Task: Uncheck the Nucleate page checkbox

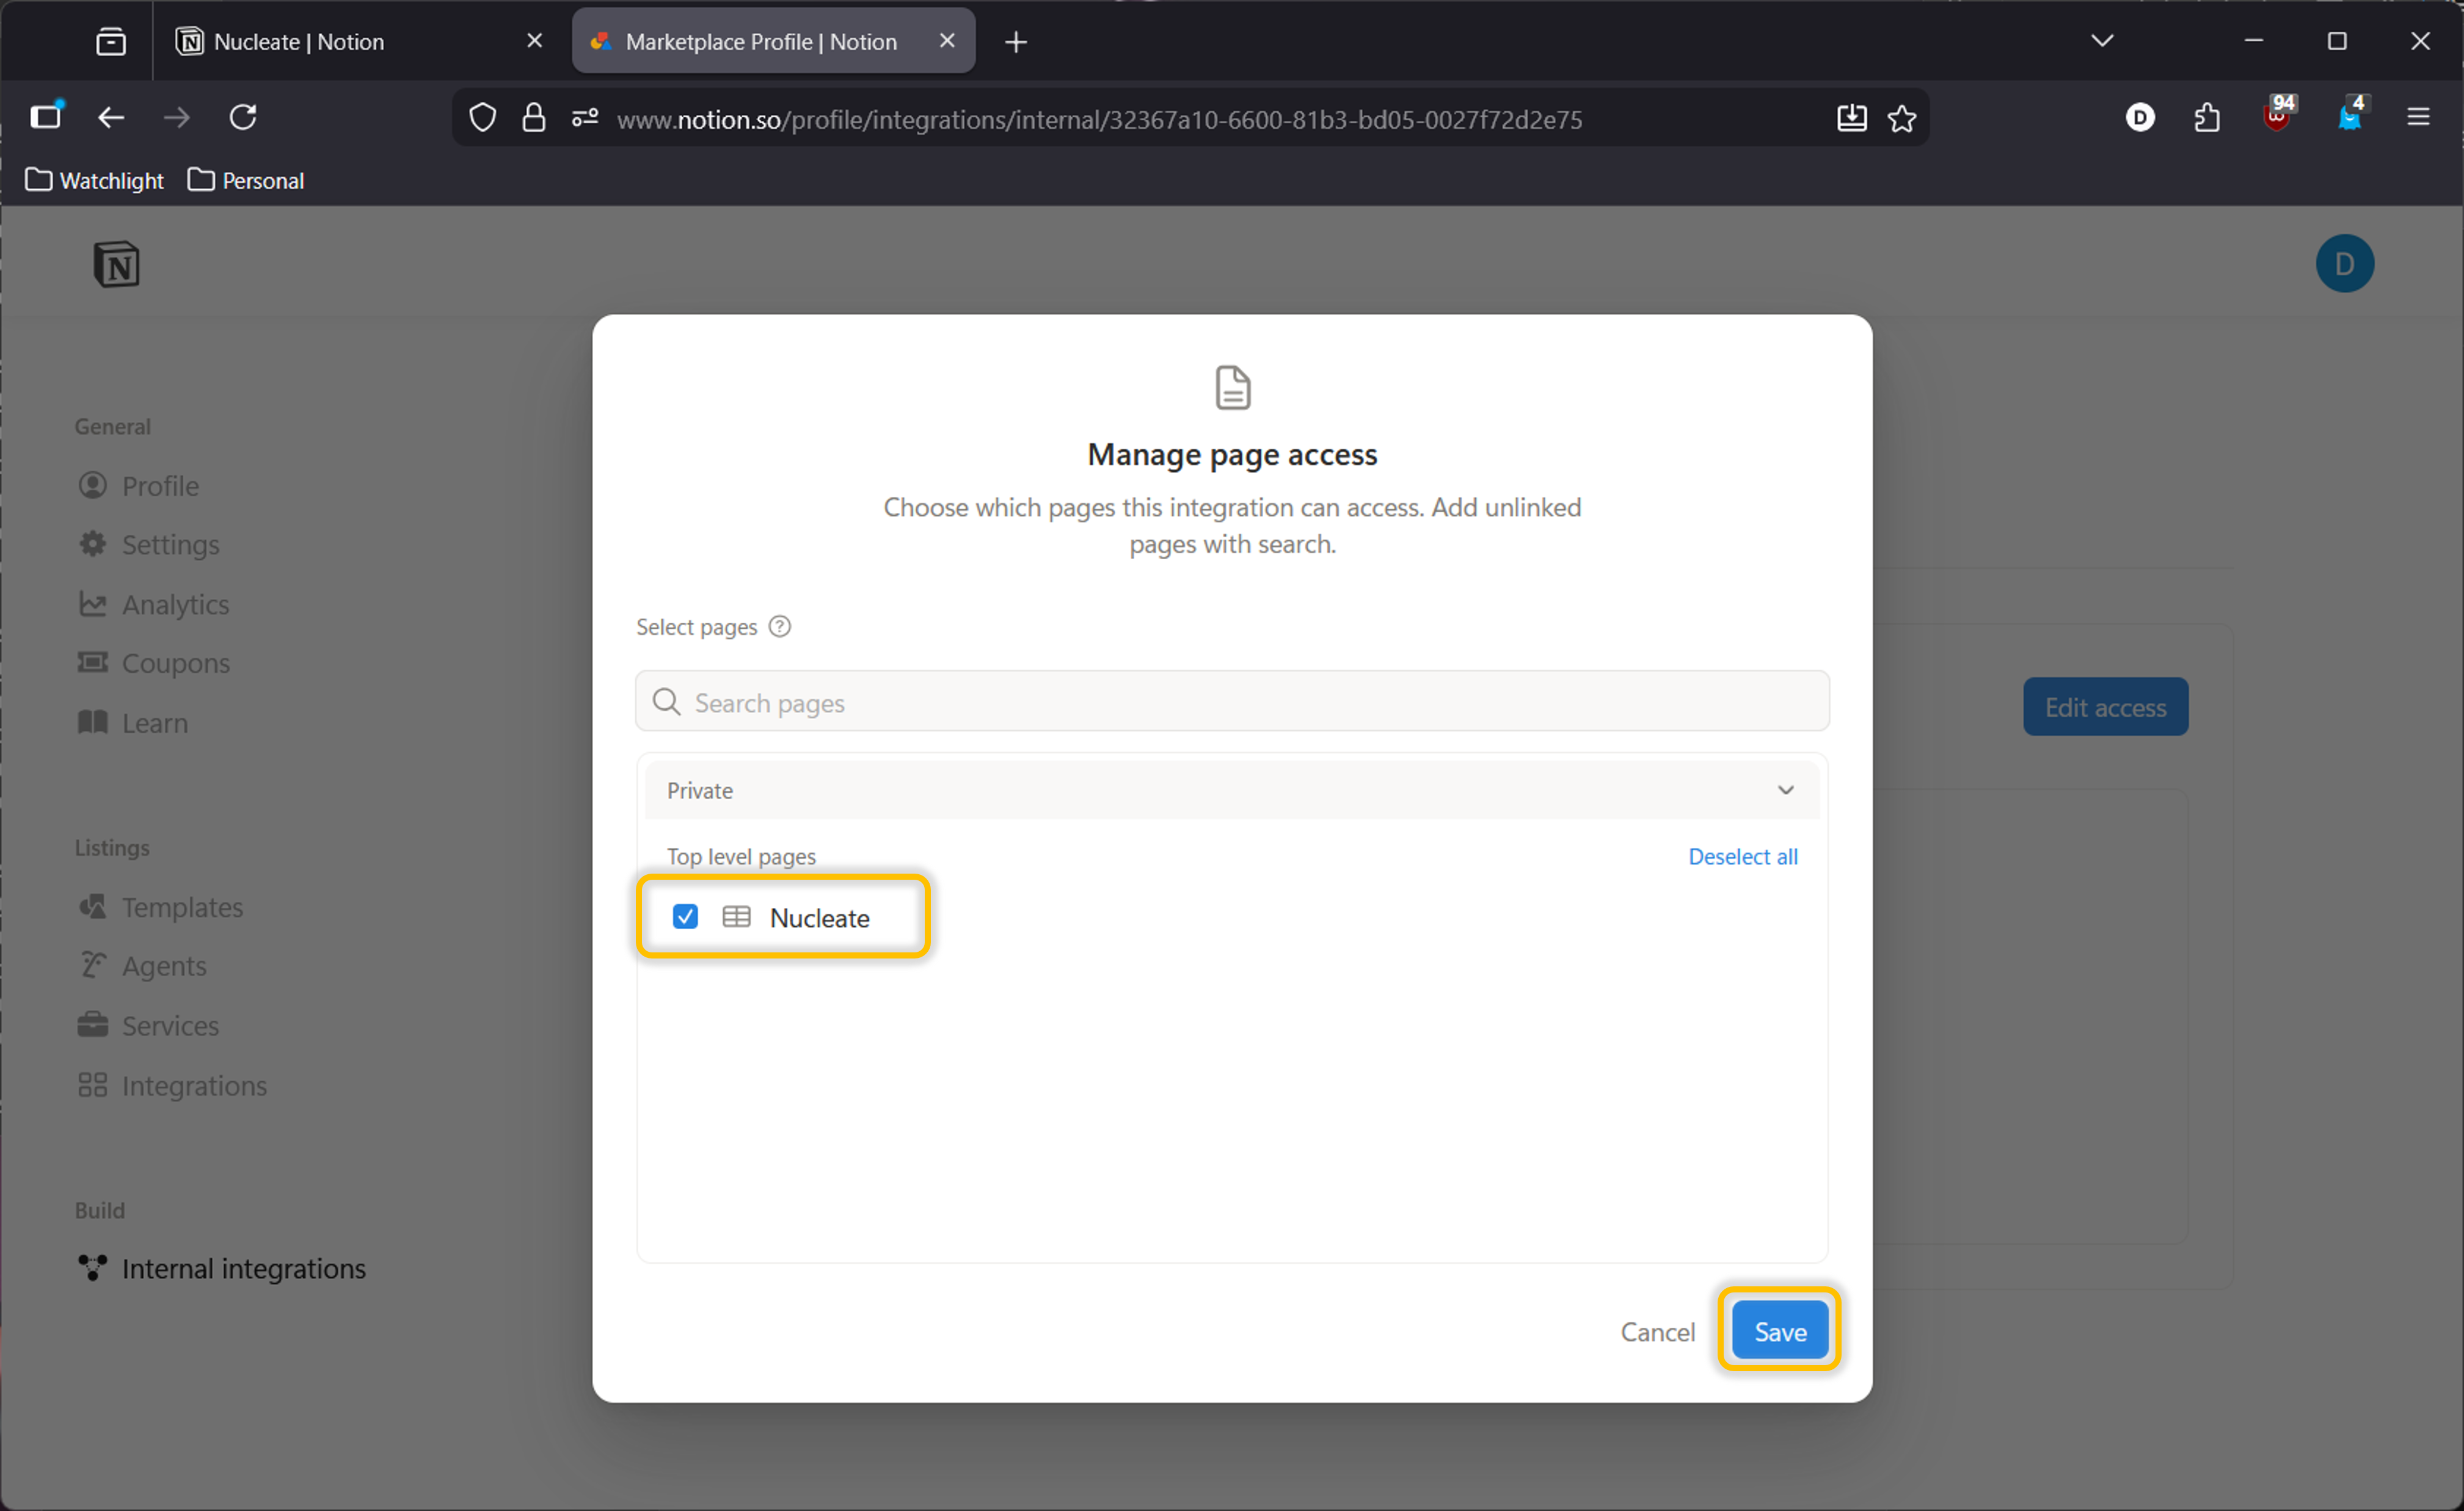Action: click(x=685, y=918)
